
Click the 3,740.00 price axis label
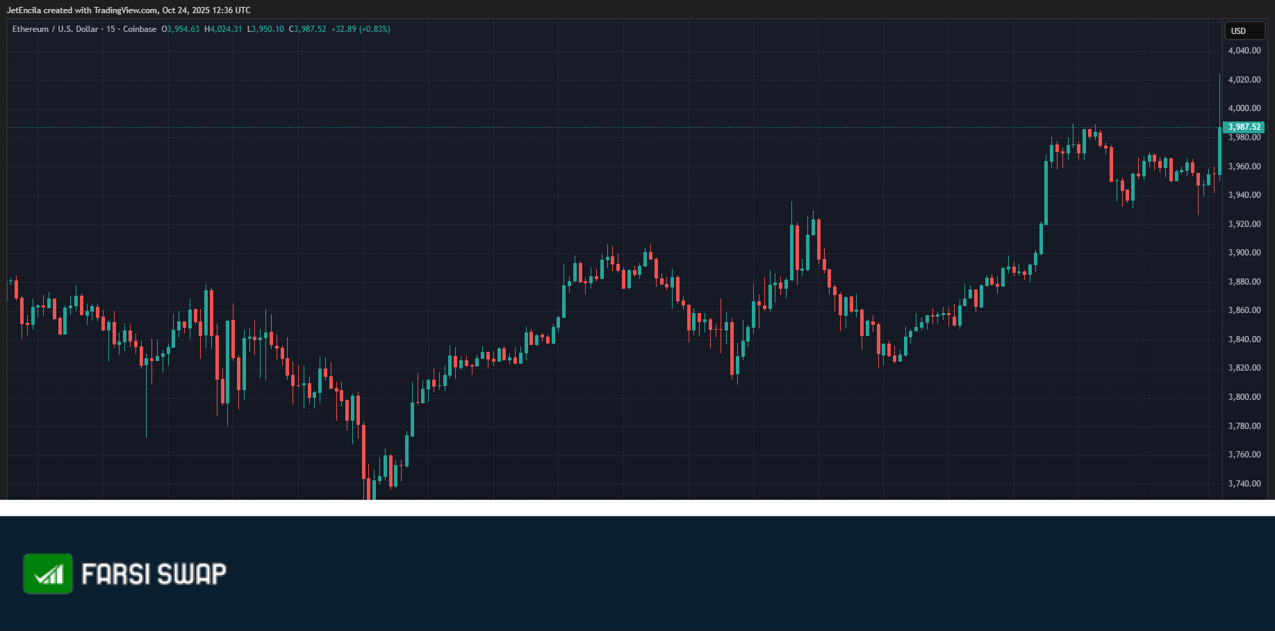click(x=1244, y=484)
